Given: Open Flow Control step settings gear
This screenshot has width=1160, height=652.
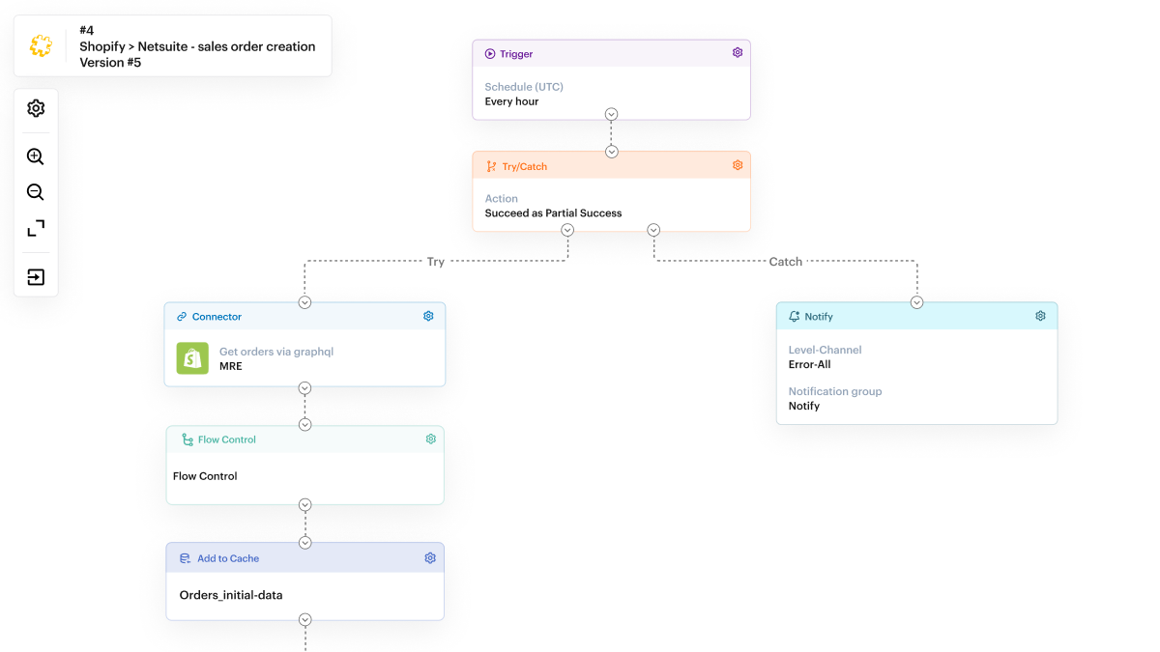Looking at the screenshot, I should pyautogui.click(x=431, y=439).
